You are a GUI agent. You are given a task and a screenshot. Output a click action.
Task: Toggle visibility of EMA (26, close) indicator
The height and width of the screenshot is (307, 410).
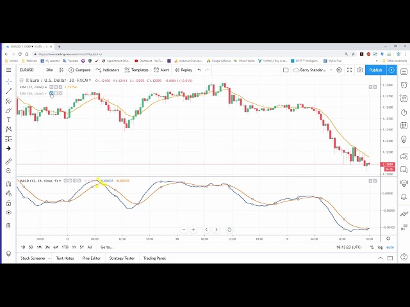(52, 93)
